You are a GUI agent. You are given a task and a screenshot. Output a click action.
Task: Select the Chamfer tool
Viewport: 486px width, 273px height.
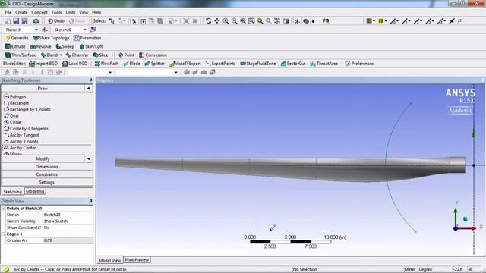click(x=77, y=55)
